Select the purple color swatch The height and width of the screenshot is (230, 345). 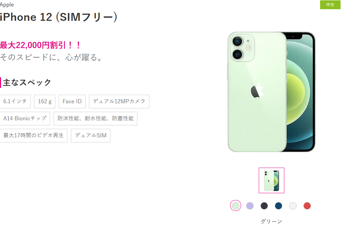[250, 206]
